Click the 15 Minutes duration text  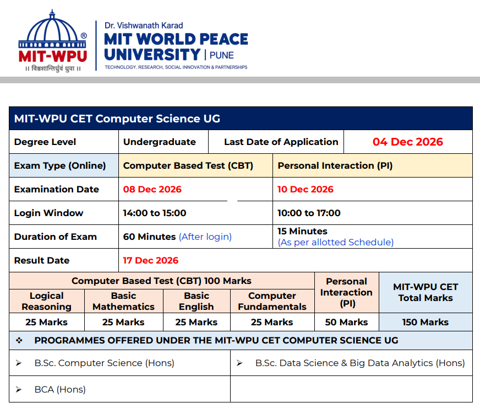pos(302,231)
